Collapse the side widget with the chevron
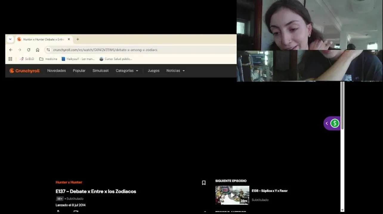 327,123
